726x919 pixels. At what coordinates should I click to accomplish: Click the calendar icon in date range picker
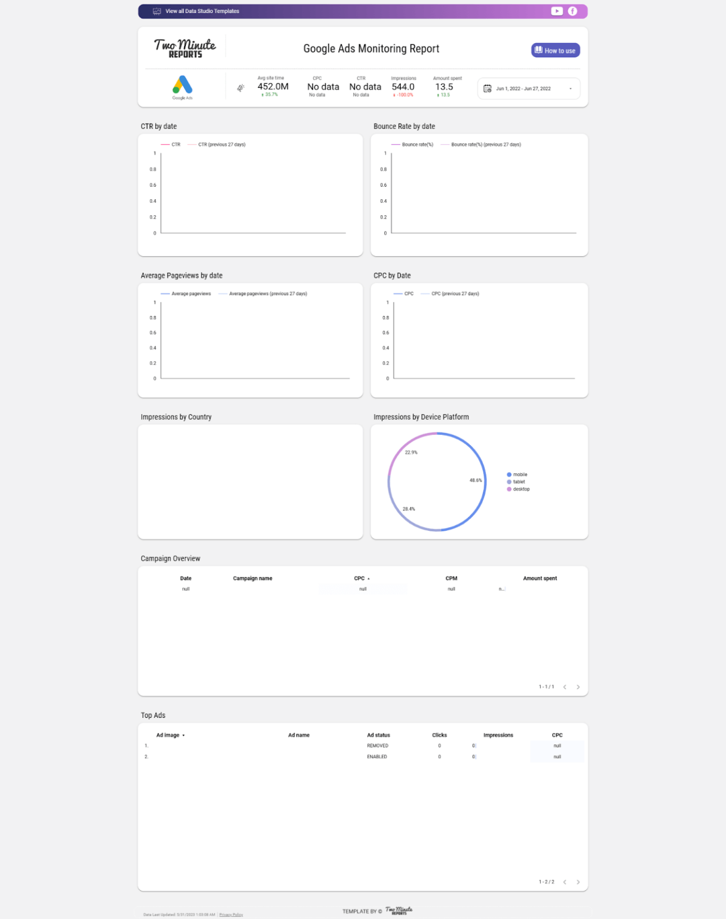point(488,88)
